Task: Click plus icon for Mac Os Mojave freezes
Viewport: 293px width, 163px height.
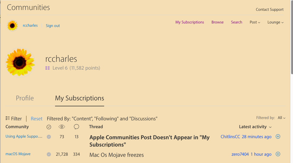Action: [278, 154]
